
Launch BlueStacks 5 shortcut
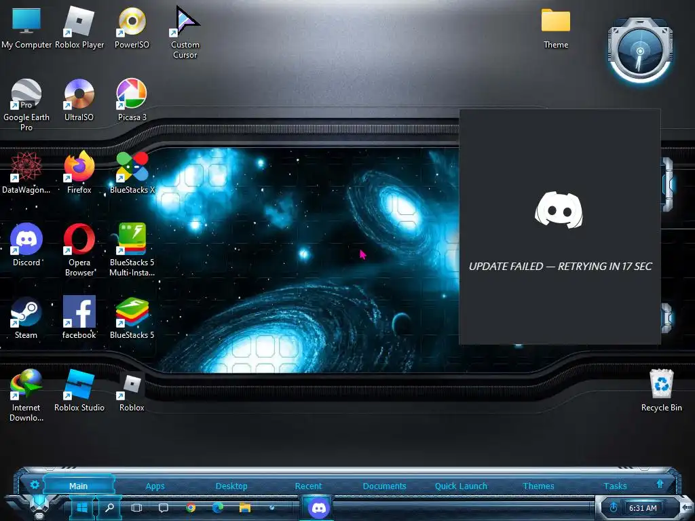[132, 317]
